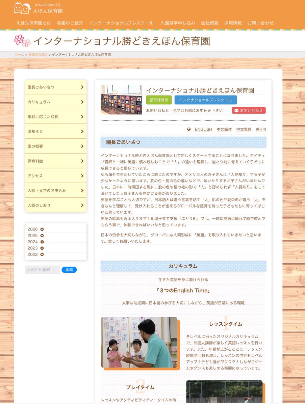Open カリキュラム sidebar item
The height and width of the screenshot is (405, 305).
(x=56, y=102)
